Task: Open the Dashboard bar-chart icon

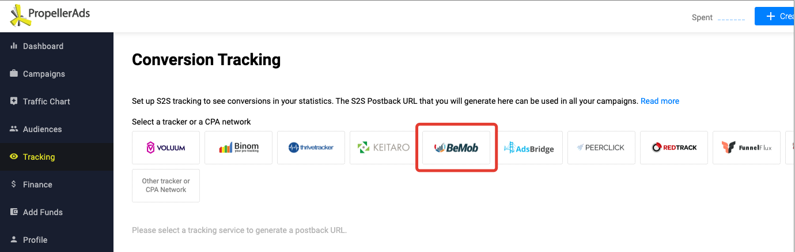Action: coord(14,46)
